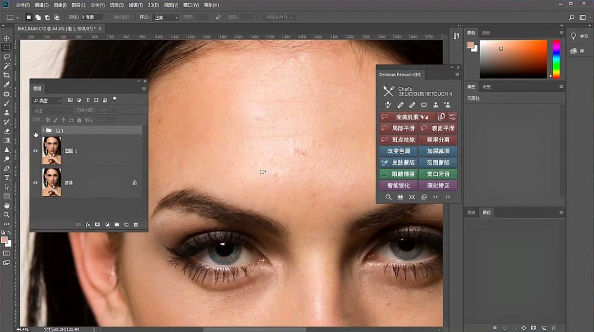Click the 液化矫正 button

[438, 185]
